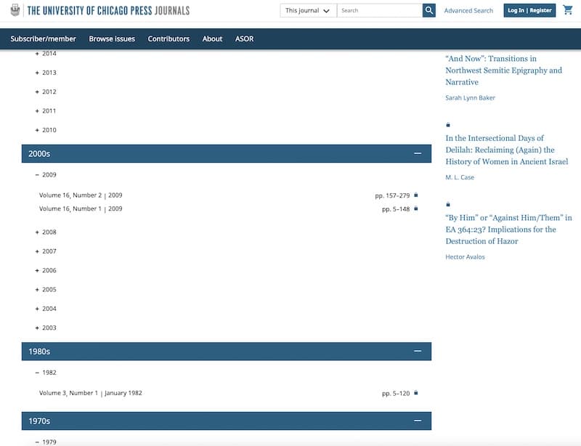Click lock icon above EA 364:23 article
The image size is (581, 446).
(448, 204)
